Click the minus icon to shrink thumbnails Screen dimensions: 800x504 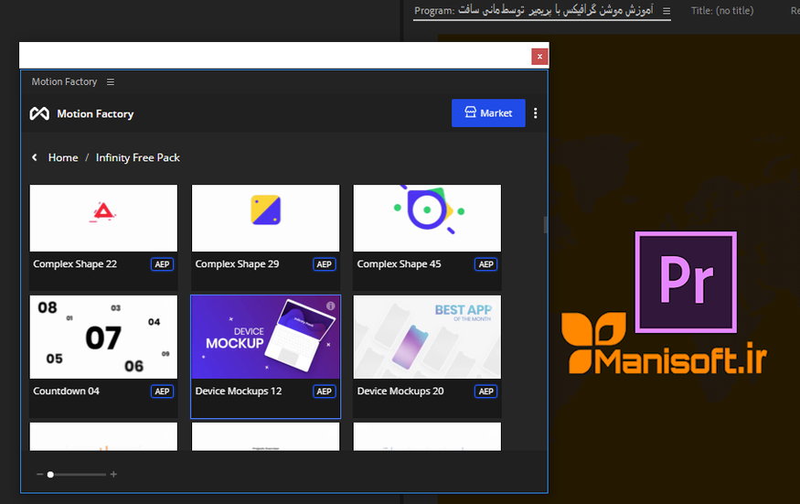click(x=40, y=475)
